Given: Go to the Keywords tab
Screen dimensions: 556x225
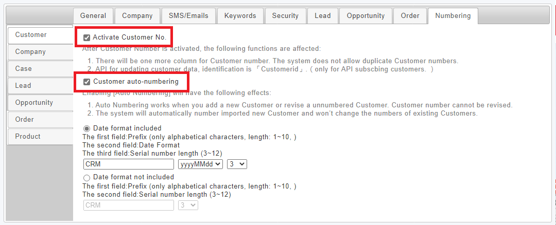Looking at the screenshot, I should [240, 16].
